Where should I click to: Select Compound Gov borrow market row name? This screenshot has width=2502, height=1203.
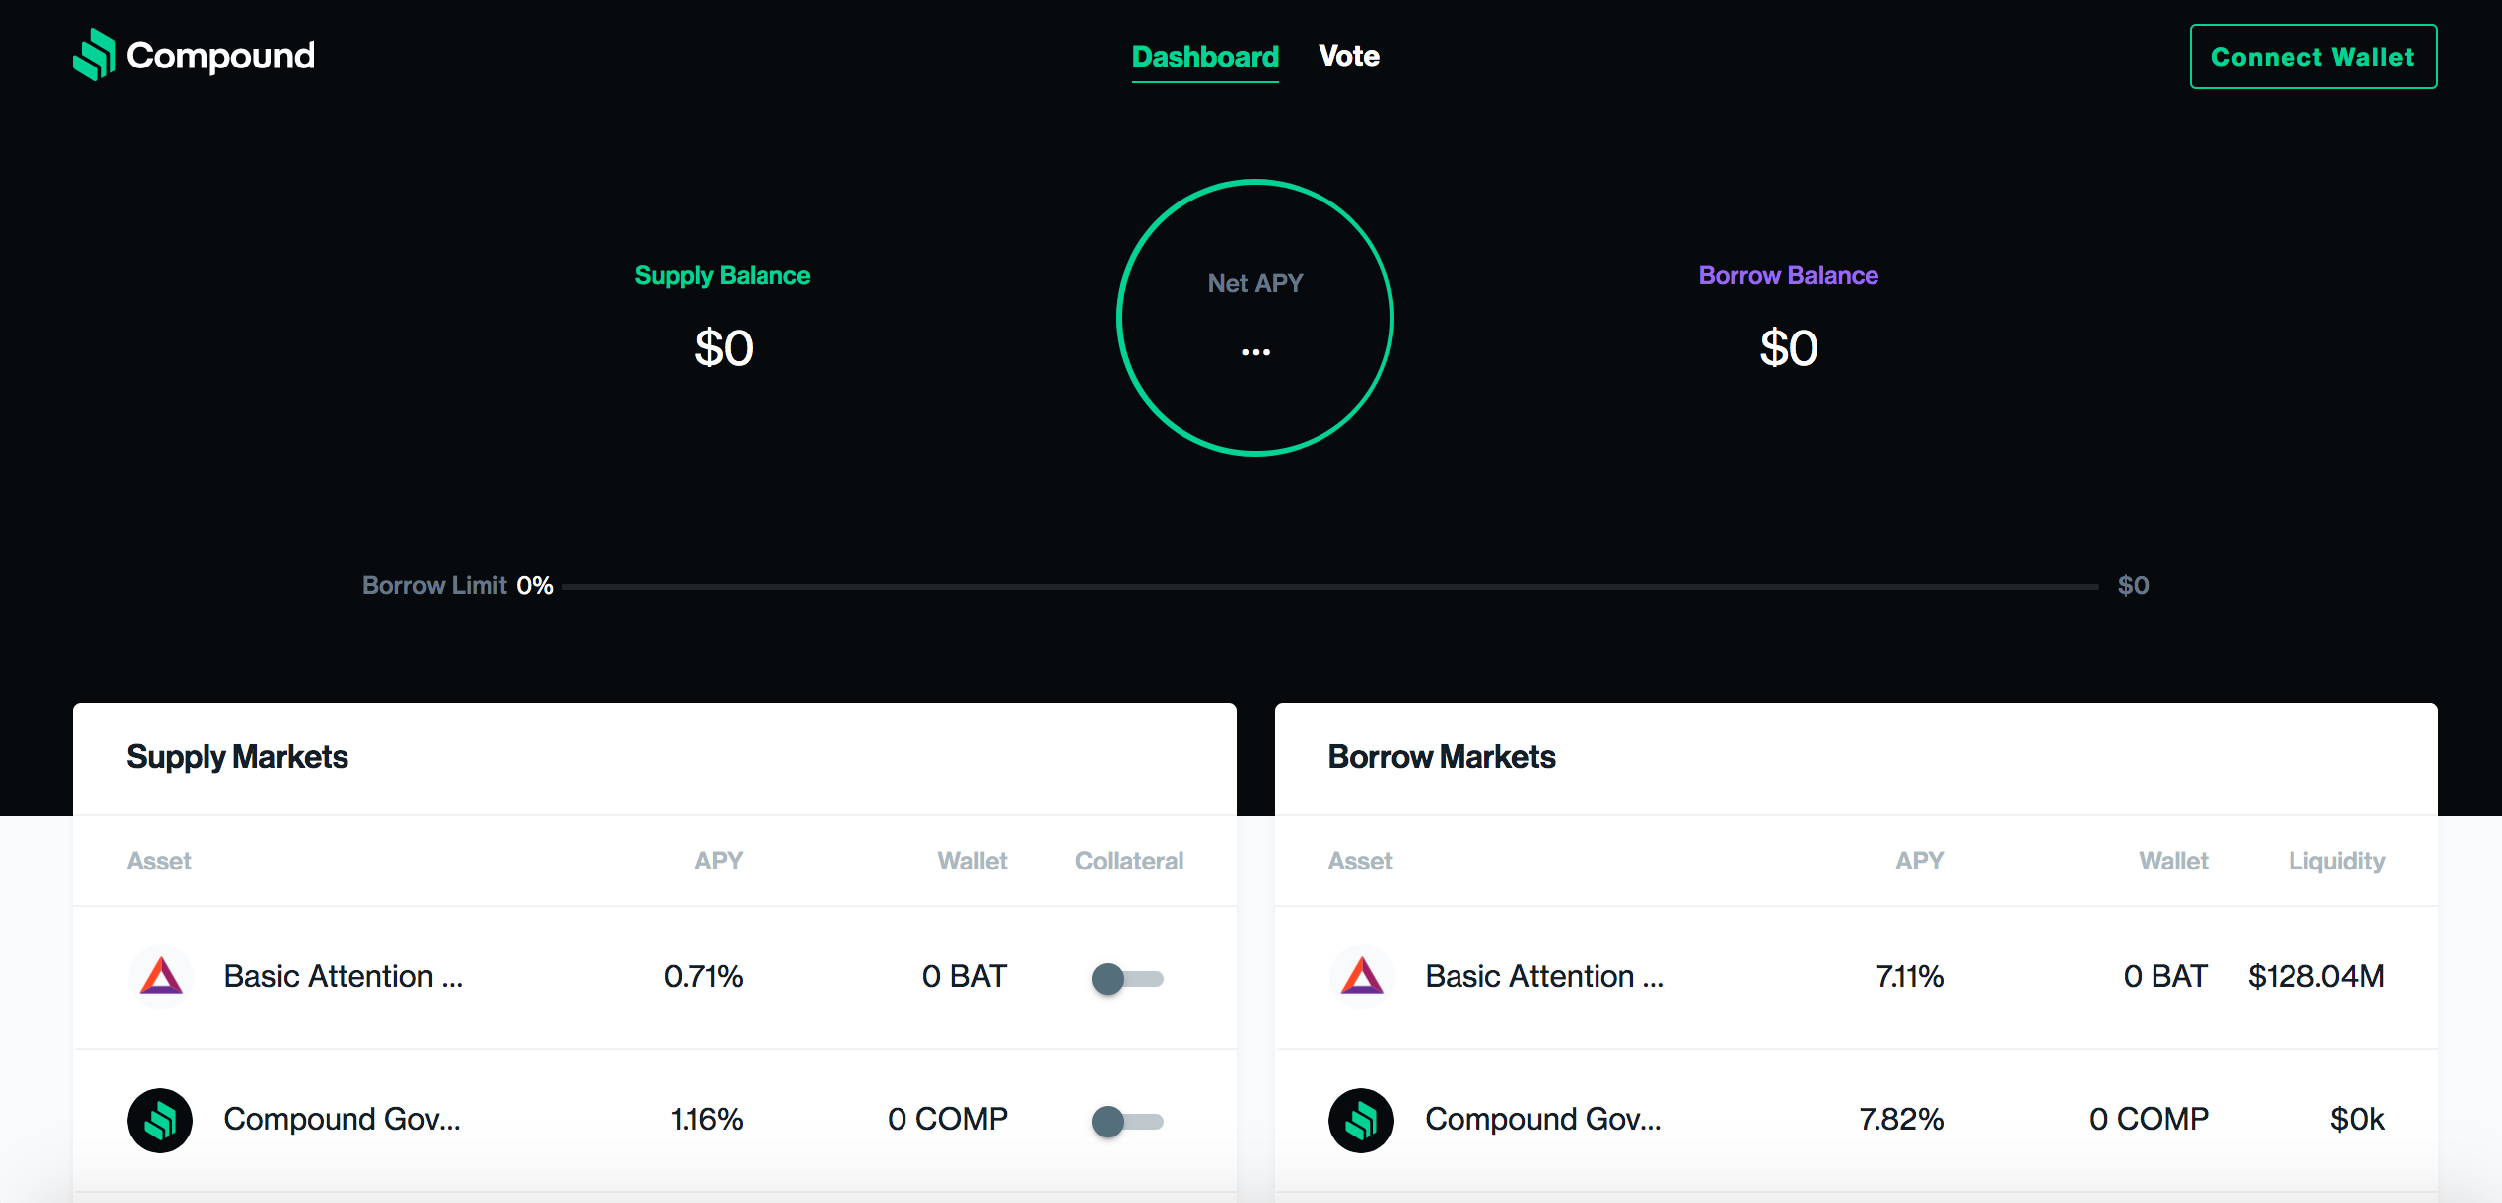coord(1544,1119)
